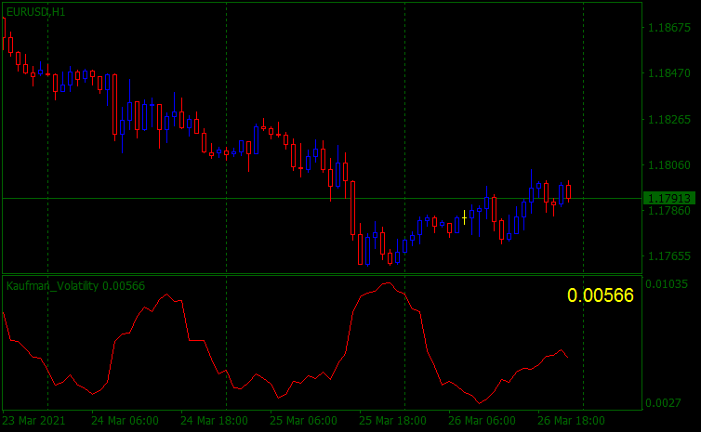Viewport: 701px width, 432px height.
Task: Click the 26 Mar 06:00 time label
Action: [x=482, y=421]
